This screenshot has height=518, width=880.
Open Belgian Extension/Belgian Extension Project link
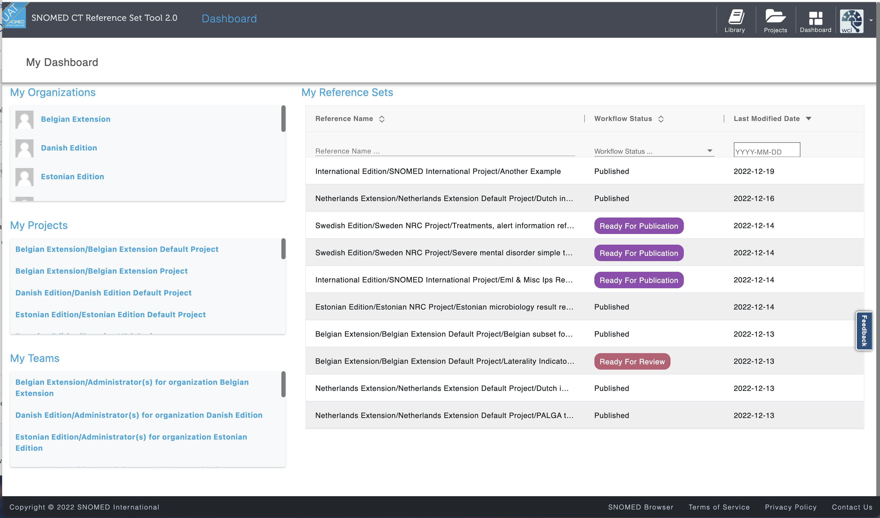pos(101,271)
